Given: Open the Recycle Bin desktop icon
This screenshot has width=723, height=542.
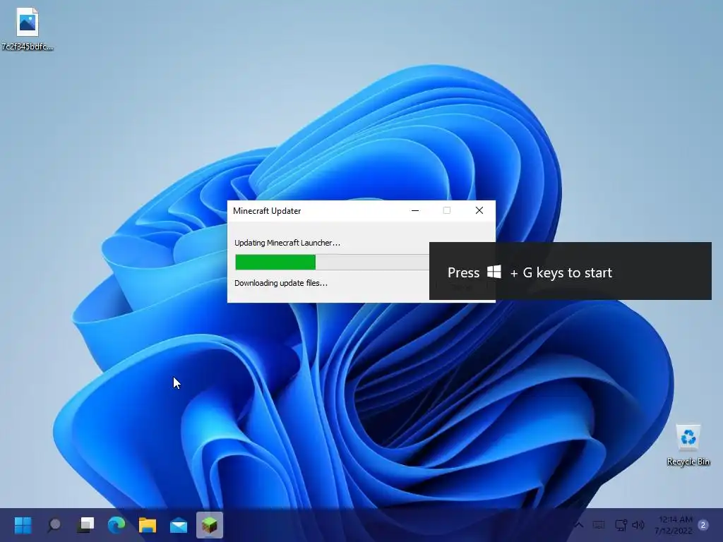Looking at the screenshot, I should [688, 445].
